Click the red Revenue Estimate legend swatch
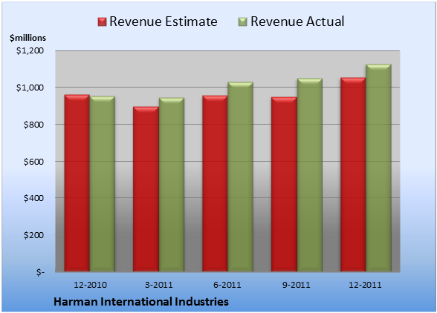The image size is (437, 313). pos(102,22)
